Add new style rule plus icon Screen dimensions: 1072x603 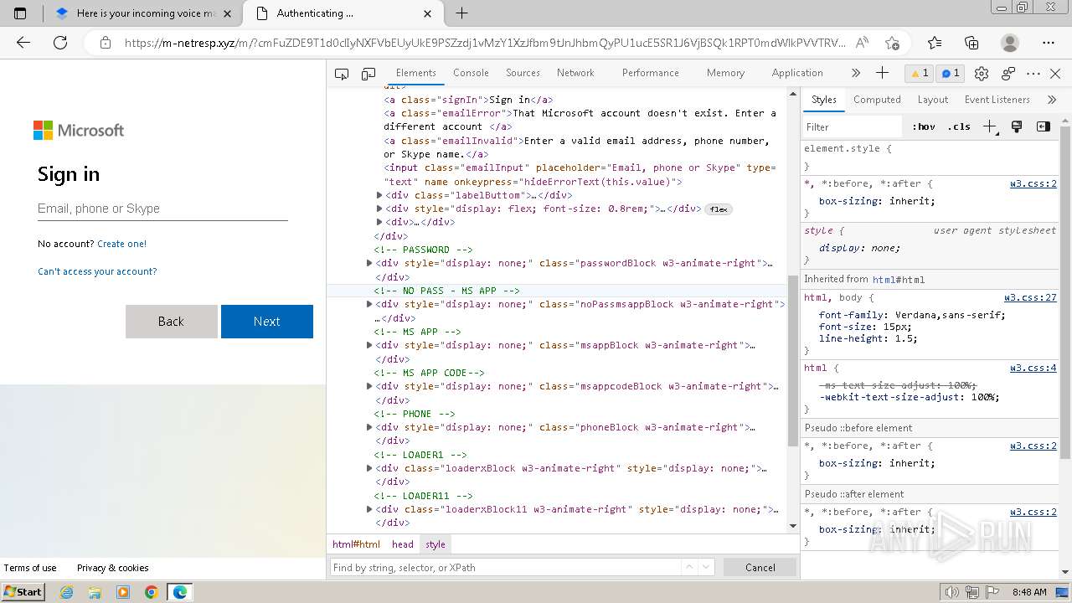pyautogui.click(x=991, y=127)
